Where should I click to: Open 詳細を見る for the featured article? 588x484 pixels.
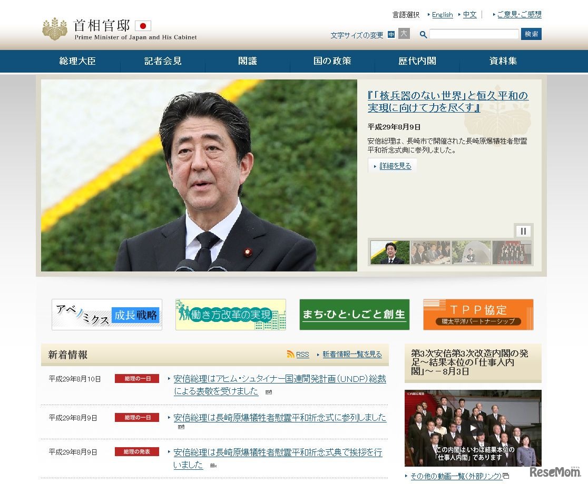[392, 165]
